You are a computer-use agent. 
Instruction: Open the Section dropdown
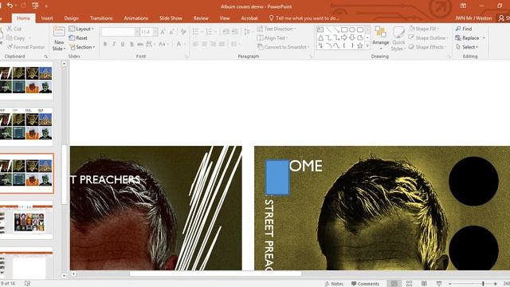83,47
